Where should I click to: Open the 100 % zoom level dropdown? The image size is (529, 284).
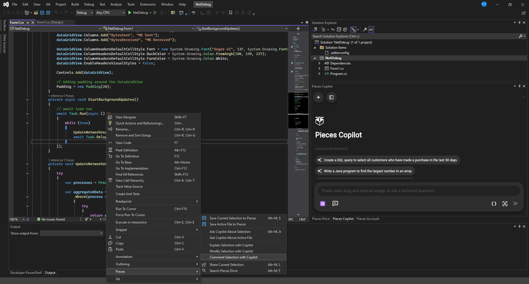[24, 219]
